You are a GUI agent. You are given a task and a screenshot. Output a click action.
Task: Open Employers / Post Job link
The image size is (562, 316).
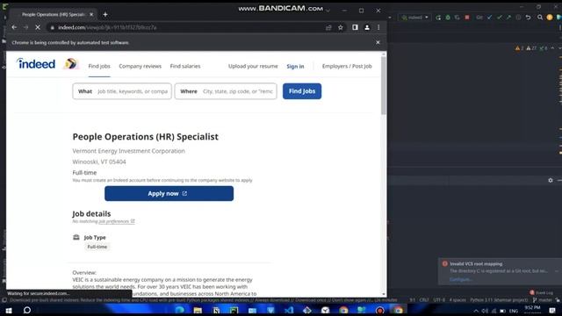tap(347, 67)
